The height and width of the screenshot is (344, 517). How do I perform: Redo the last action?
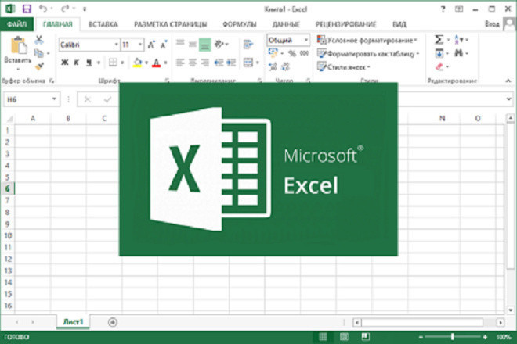tap(65, 9)
